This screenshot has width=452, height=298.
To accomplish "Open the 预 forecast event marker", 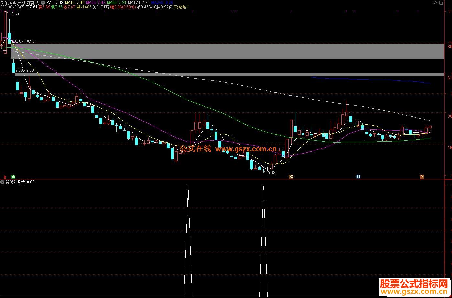I will [422, 176].
